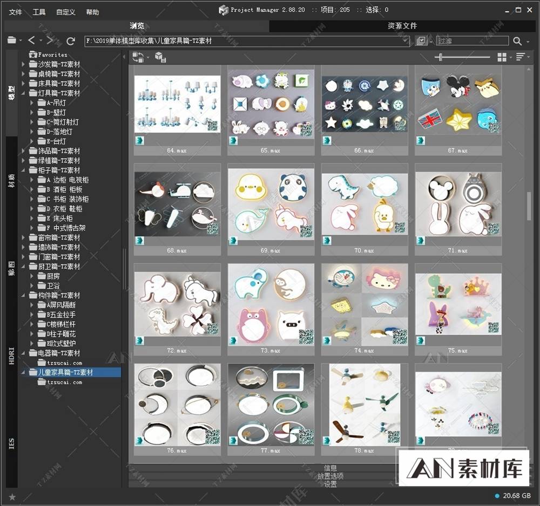540x506 pixels.
Task: Click the 3ds Max icon on 65.max
Action: [233, 140]
